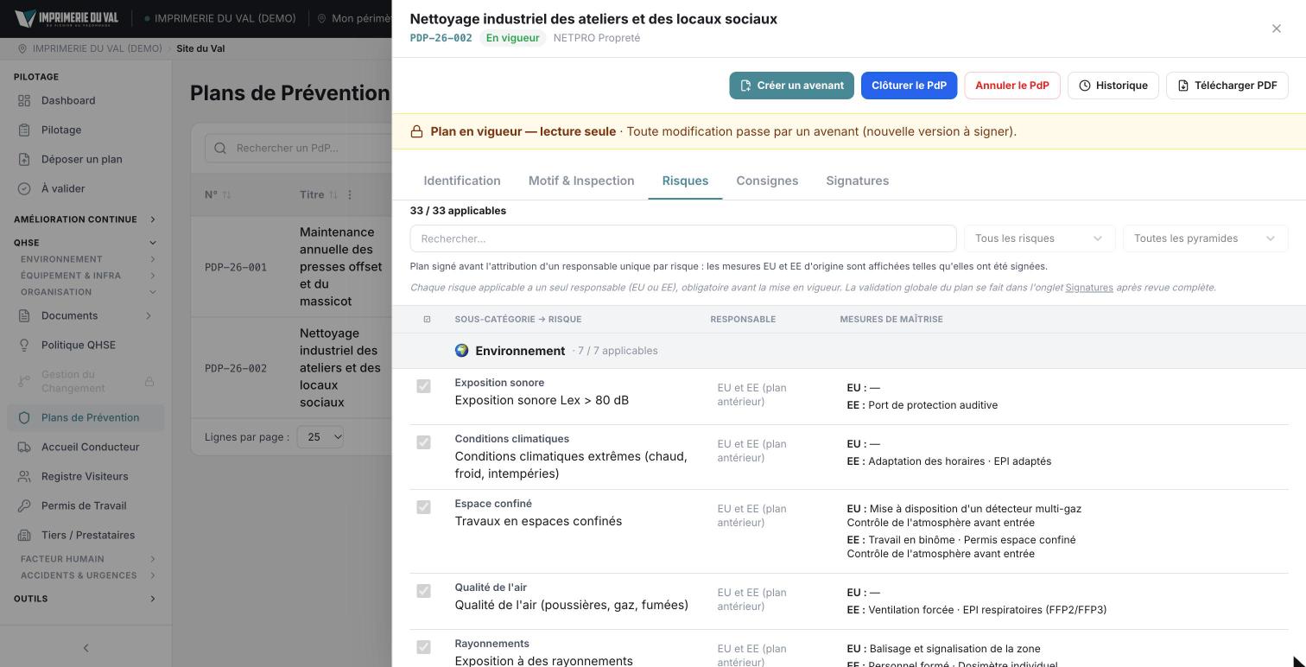Click the Déposer un plan icon
This screenshot has width=1306, height=667.
[x=24, y=159]
